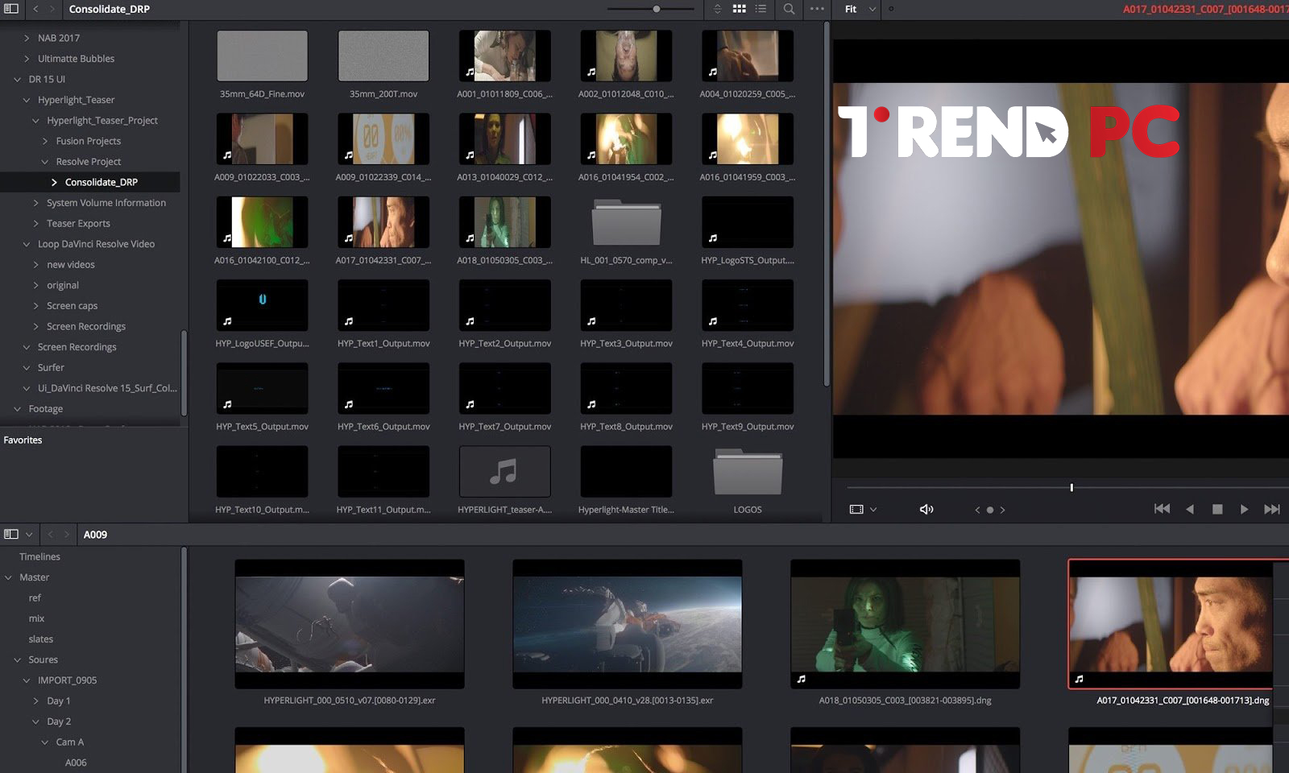Open the slates bin
This screenshot has width=1289, height=773.
[x=41, y=639]
